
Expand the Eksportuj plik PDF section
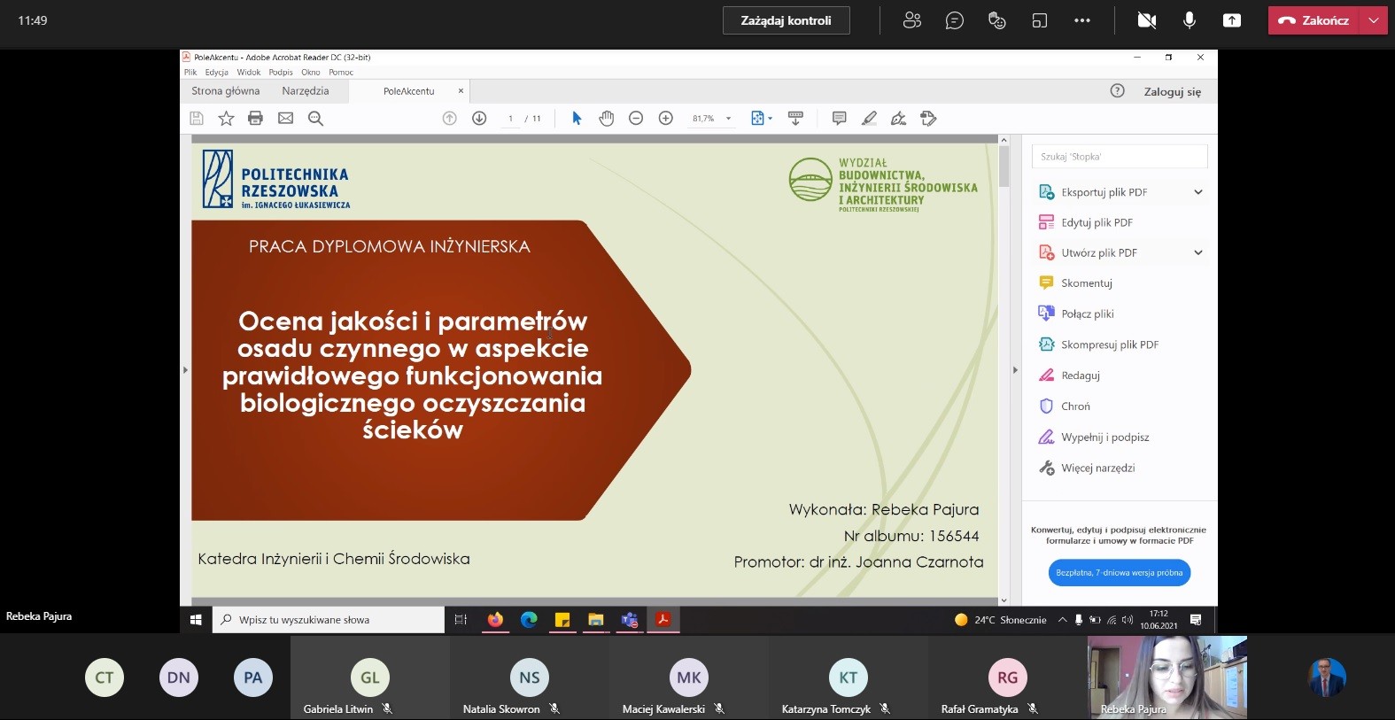tap(1197, 192)
